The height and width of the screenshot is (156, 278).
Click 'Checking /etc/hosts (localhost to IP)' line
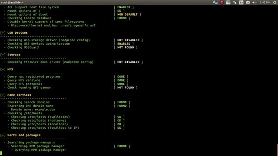pos(45,128)
